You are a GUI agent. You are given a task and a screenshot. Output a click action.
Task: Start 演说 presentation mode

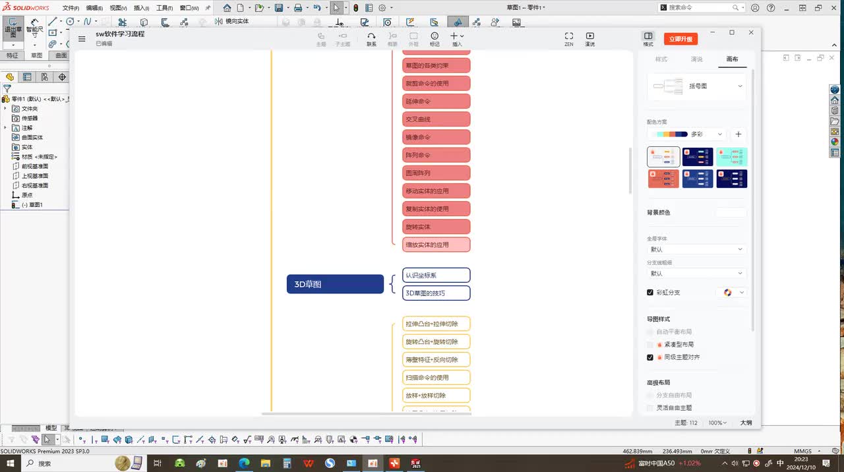click(x=589, y=39)
